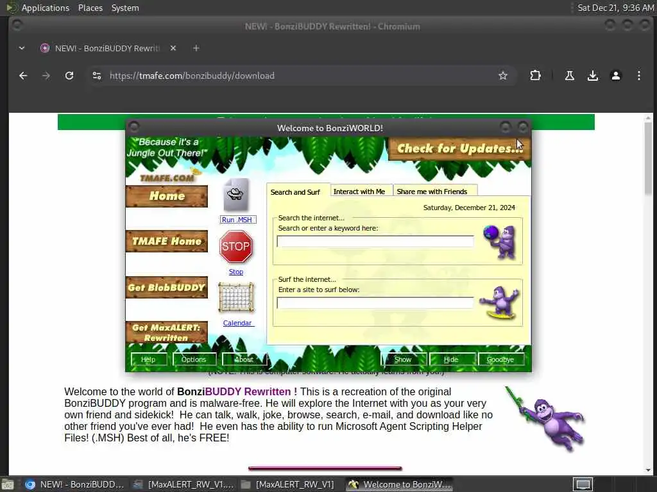Click the Show button
657x492 pixels.
click(403, 359)
